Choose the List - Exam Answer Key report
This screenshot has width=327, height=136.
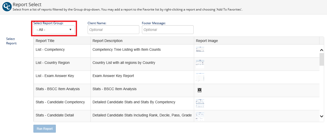(55, 76)
